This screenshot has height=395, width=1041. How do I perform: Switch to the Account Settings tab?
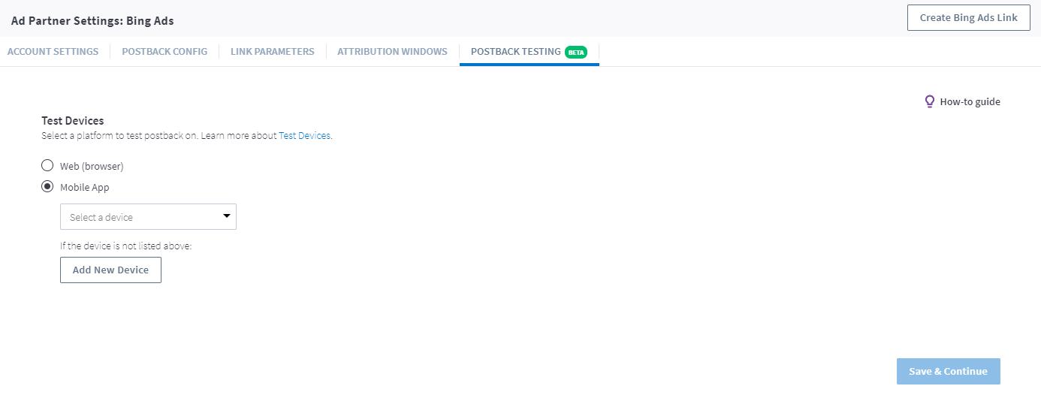[x=53, y=52]
